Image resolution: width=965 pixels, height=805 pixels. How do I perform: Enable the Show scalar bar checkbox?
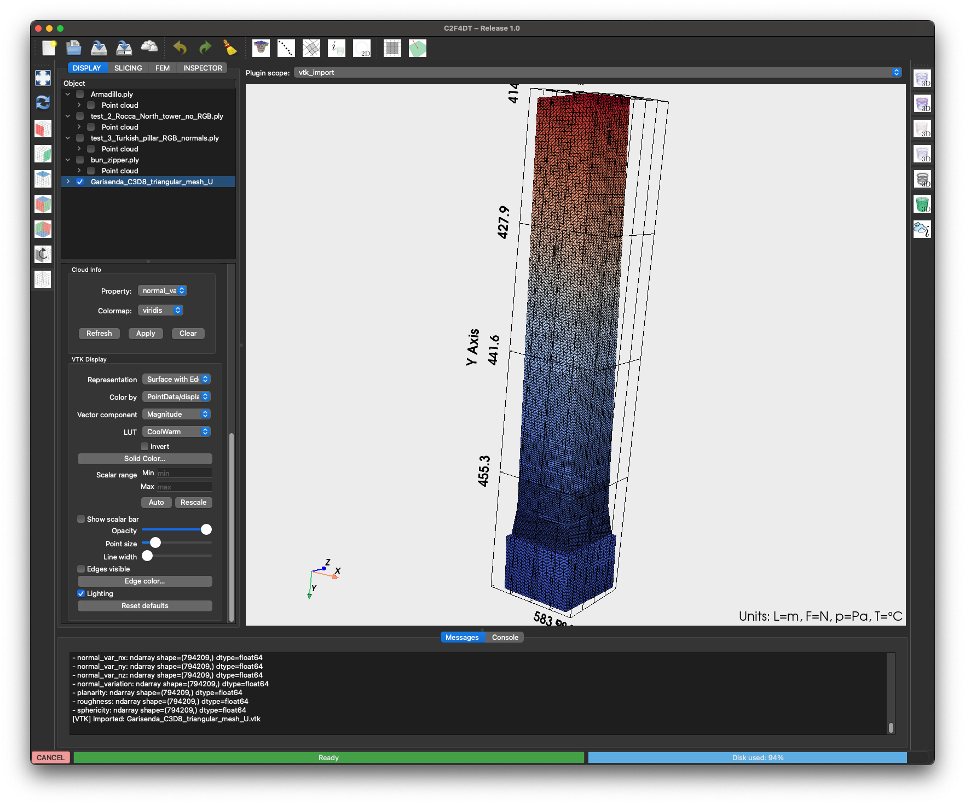point(81,519)
